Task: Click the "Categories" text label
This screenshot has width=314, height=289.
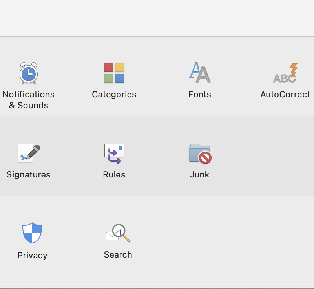Action: [x=114, y=95]
